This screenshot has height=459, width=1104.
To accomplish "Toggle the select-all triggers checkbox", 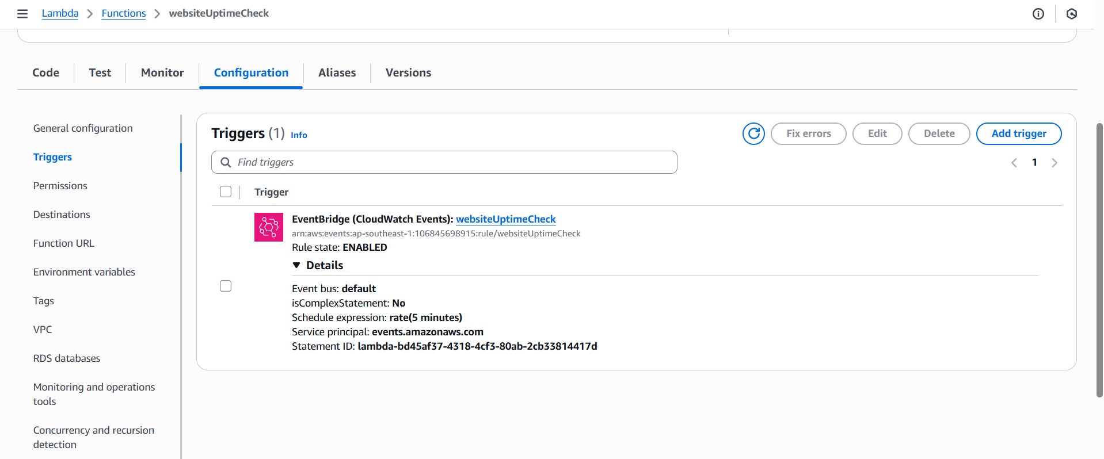I will 226,192.
